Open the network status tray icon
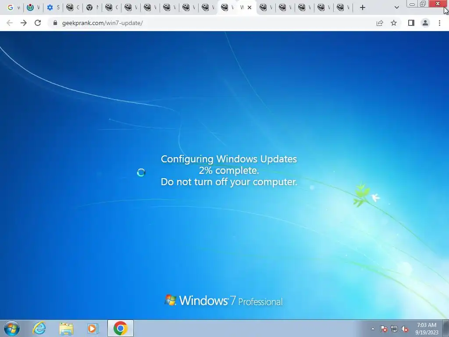This screenshot has width=449, height=337. [394, 329]
